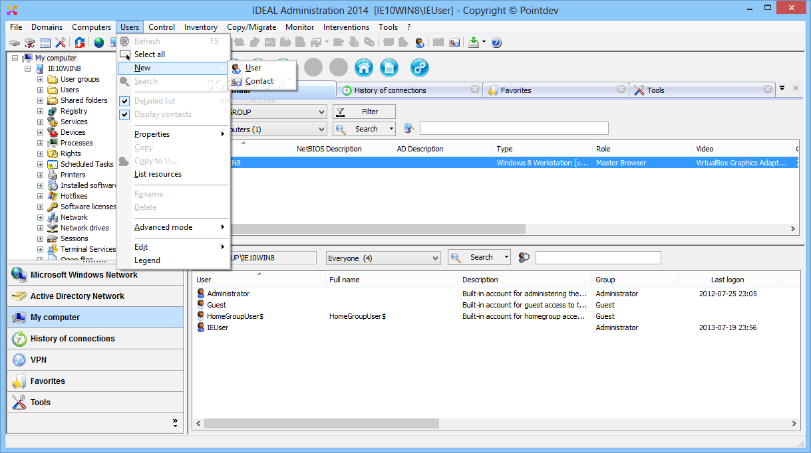Viewport: 811px width, 453px height.
Task: Open History of connections sidebar panel
Action: [x=95, y=339]
